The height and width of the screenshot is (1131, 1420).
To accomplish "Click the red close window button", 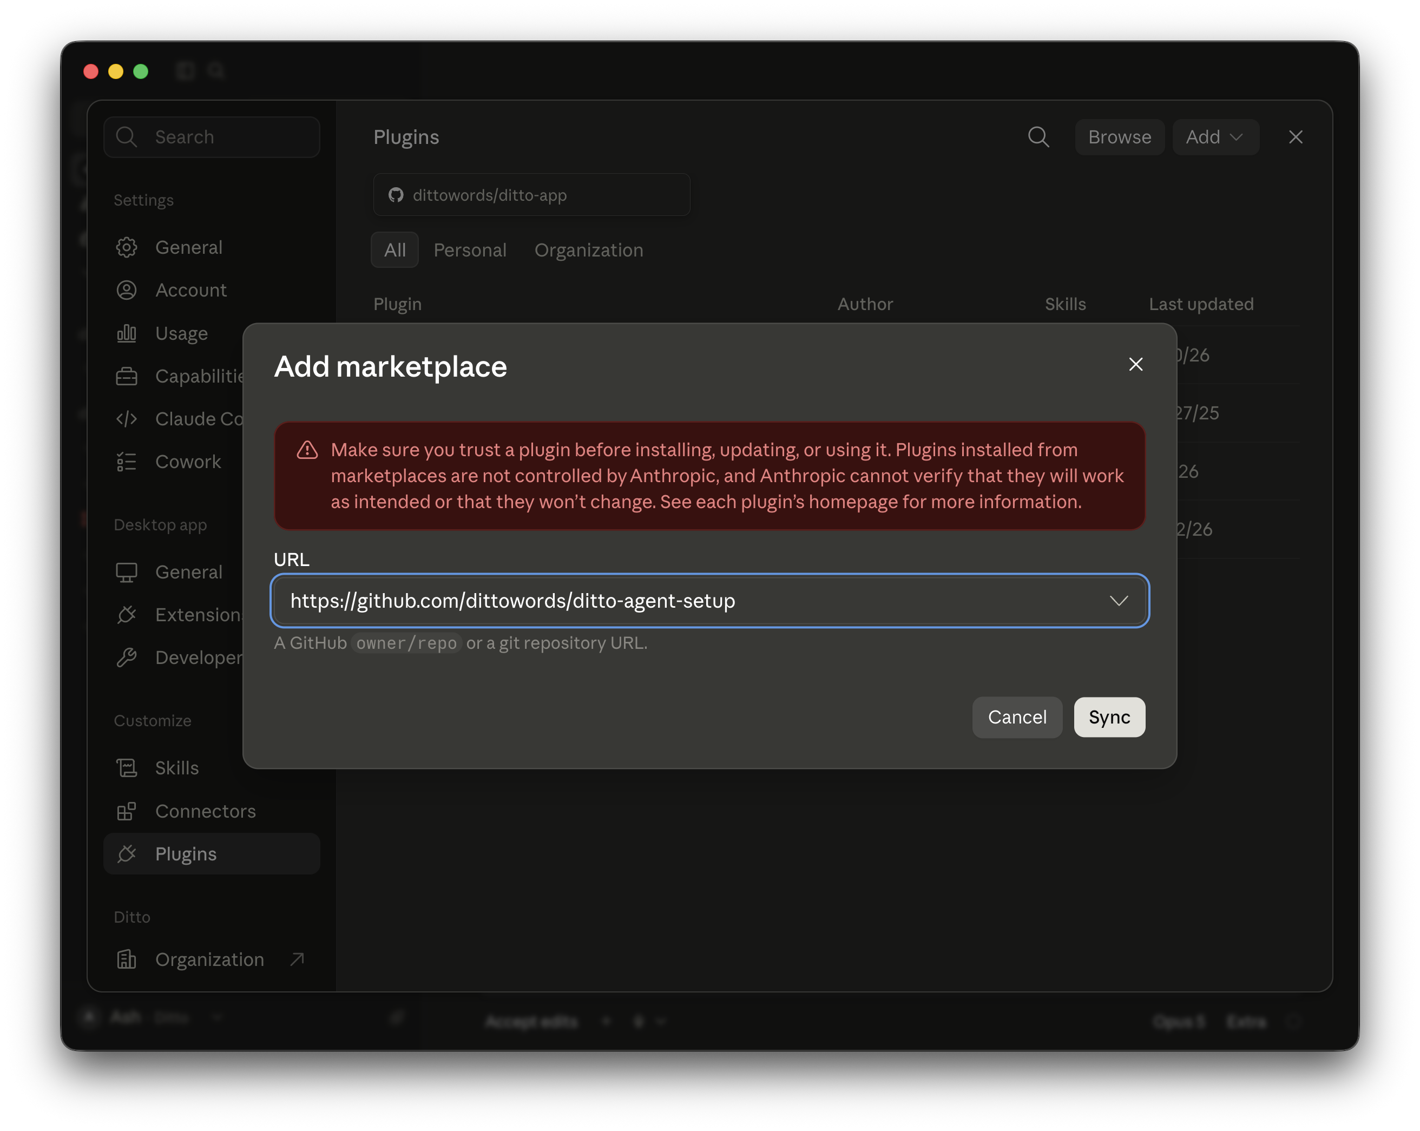I will point(91,71).
